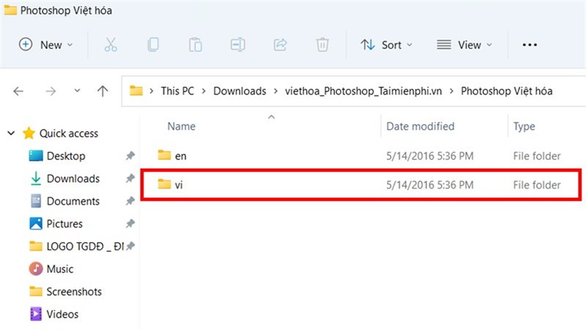
Task: Expand chevron after This PC in path
Action: pyautogui.click(x=204, y=91)
